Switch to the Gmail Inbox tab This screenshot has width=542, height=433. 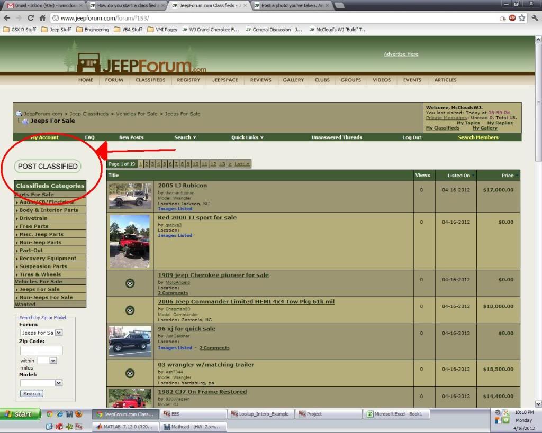(44, 5)
